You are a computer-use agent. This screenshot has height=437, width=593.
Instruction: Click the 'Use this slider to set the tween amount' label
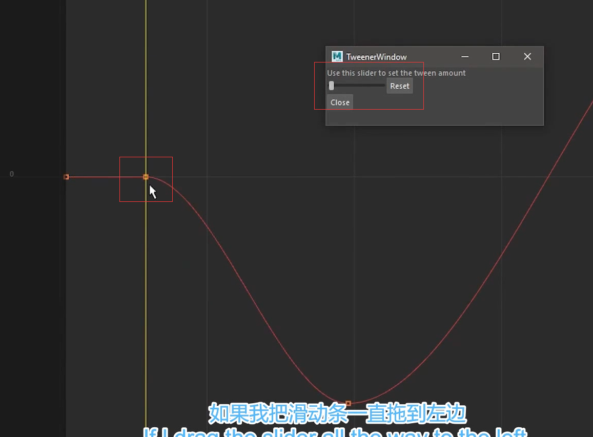pyautogui.click(x=396, y=73)
